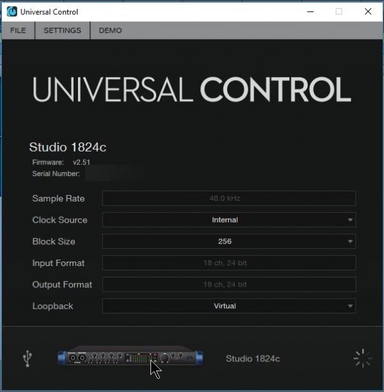Open the Studio 1824c device image
The width and height of the screenshot is (384, 392).
(130, 356)
